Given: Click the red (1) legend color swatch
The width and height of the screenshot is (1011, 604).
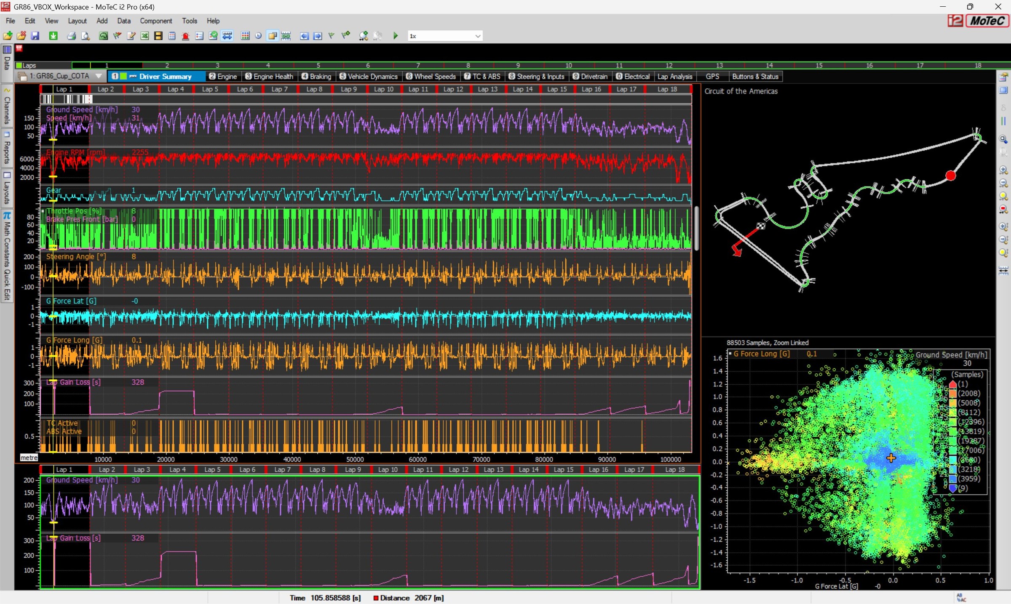Looking at the screenshot, I should 952,384.
